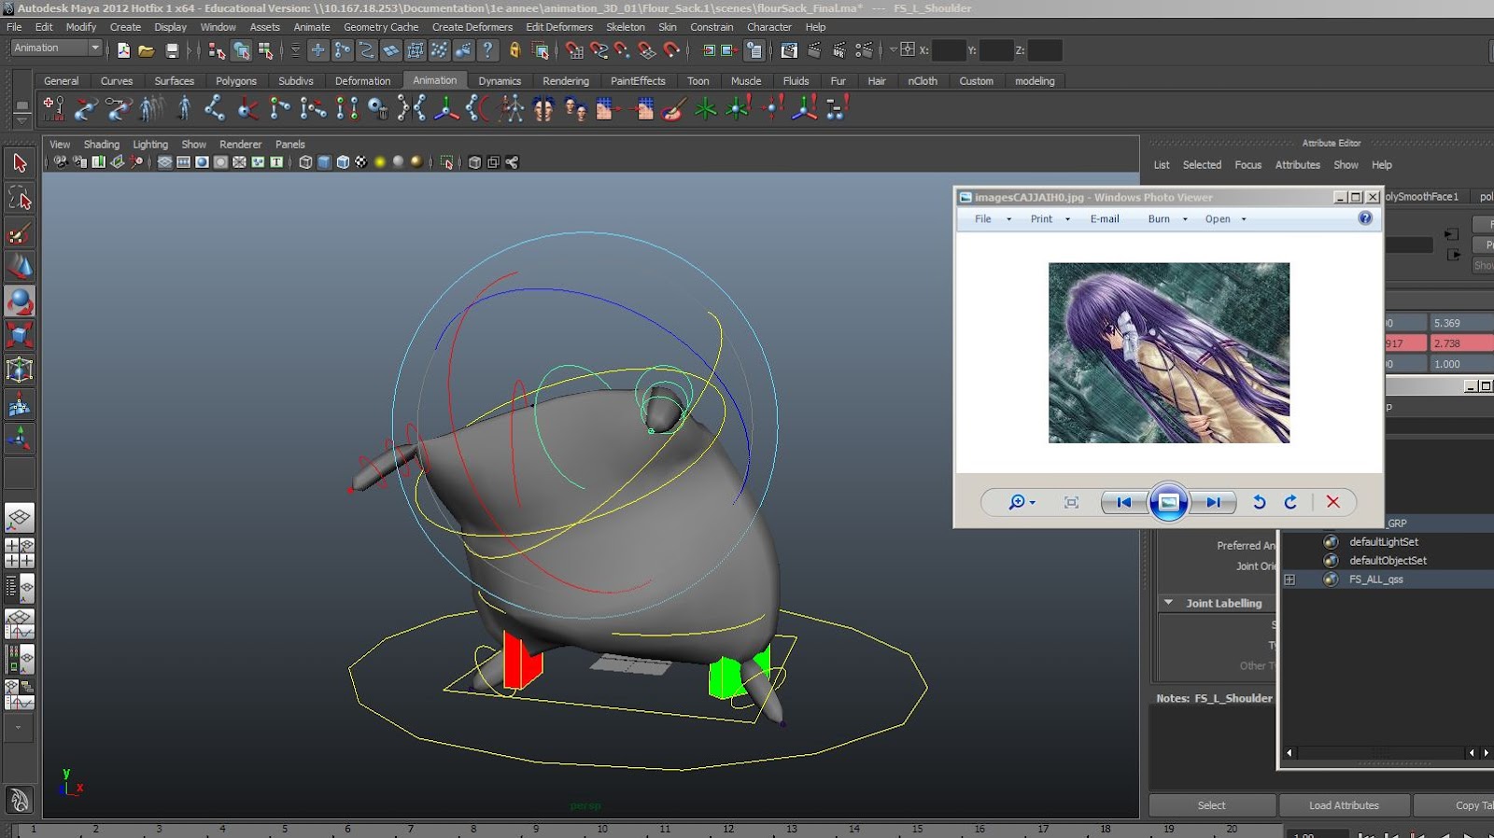The image size is (1494, 838).
Task: Click the open scene folder icon
Action: [147, 50]
